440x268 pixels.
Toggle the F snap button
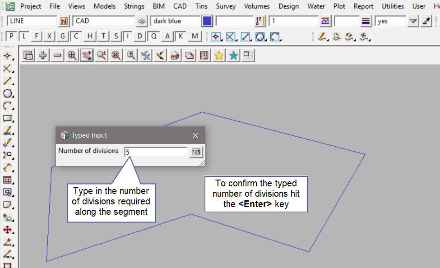[x=37, y=36]
